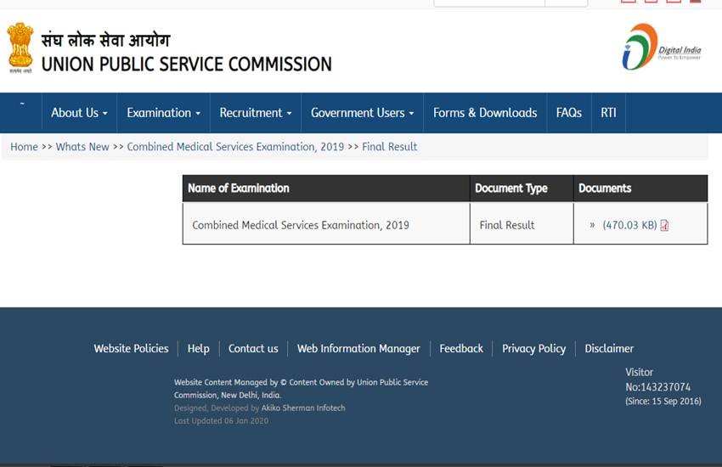The image size is (722, 467).
Task: Open the Government Users dropdown
Action: (x=362, y=113)
